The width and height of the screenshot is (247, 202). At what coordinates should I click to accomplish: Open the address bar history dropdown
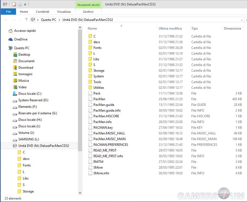coord(242,20)
